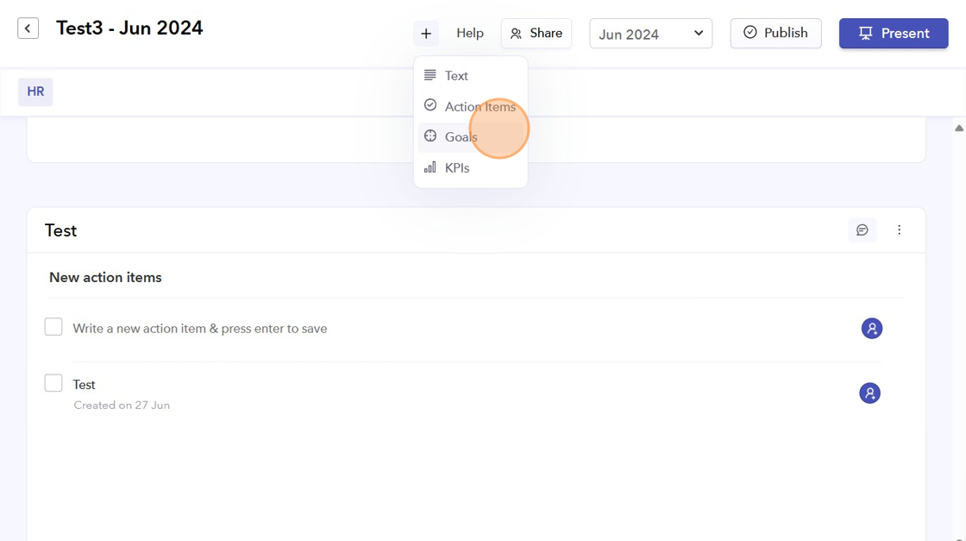The width and height of the screenshot is (966, 541).
Task: Click assignee avatar on Test item
Action: pos(870,393)
